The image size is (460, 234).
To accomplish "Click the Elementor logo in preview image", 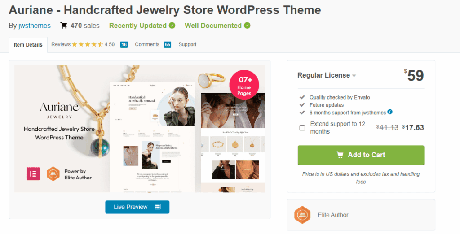I will click(x=33, y=173).
